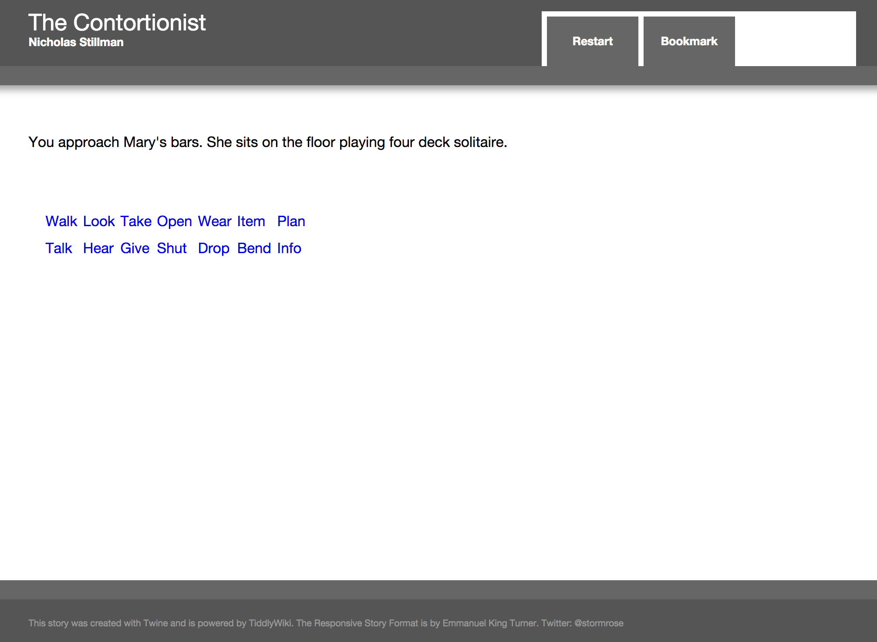Image resolution: width=877 pixels, height=642 pixels.
Task: Click the author name Nicholas Stillman
Action: point(76,42)
